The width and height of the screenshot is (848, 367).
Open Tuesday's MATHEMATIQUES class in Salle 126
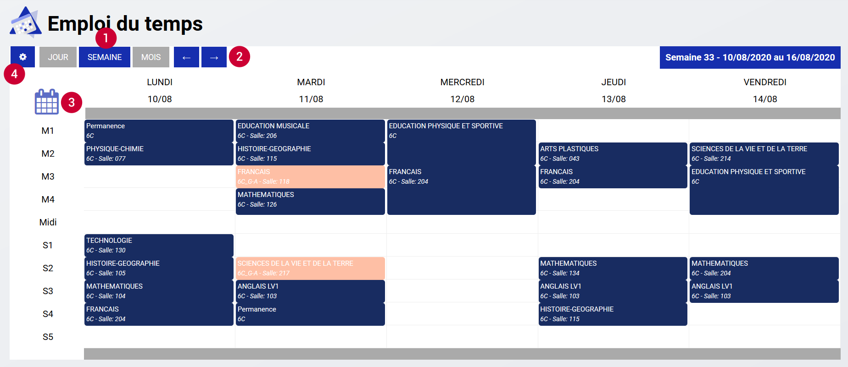tap(310, 201)
